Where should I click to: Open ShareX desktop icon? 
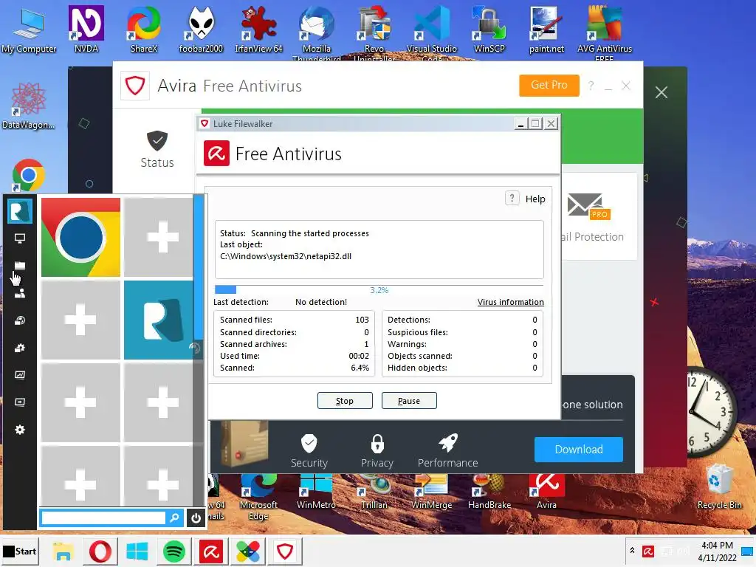(x=144, y=29)
